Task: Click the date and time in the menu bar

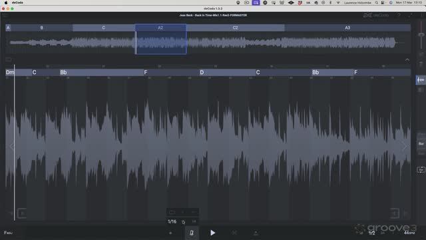Action: point(409,3)
